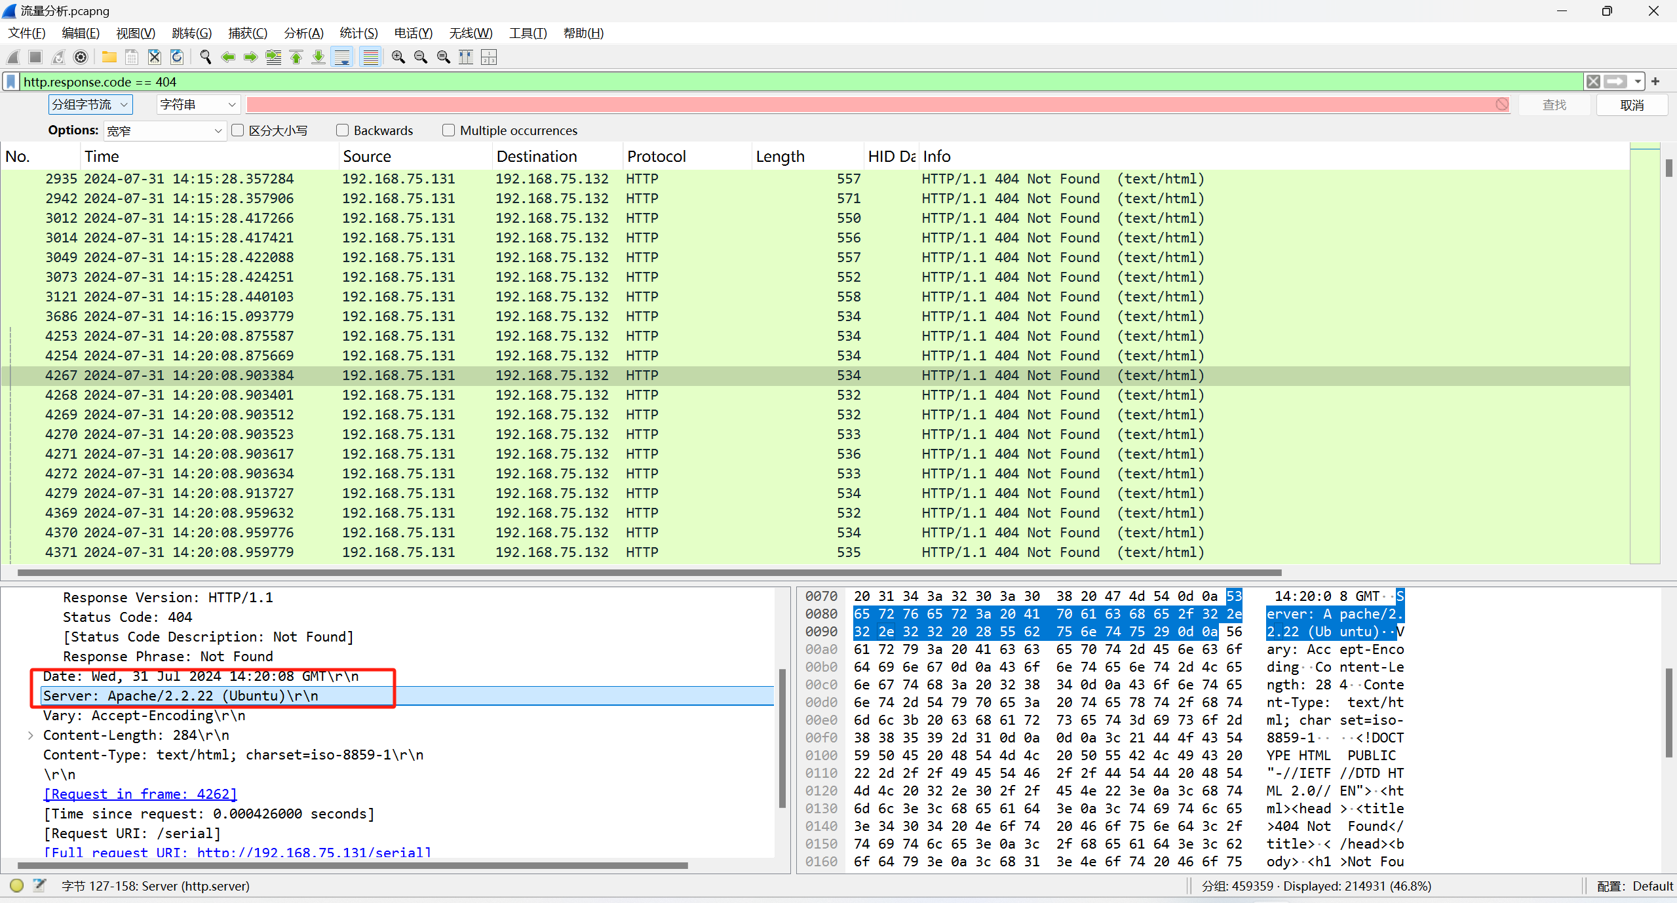Click the resize columns icon
1677x903 pixels.
(x=465, y=58)
